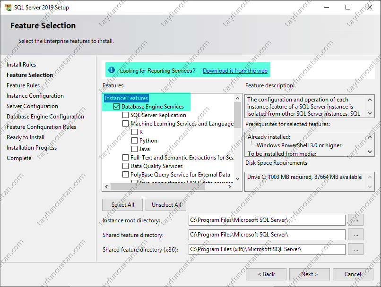Tick the Python checkbox
Screen dimensions: 381x287
(134, 141)
